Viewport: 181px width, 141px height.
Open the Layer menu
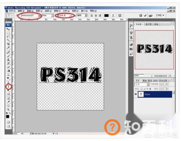tap(39, 11)
